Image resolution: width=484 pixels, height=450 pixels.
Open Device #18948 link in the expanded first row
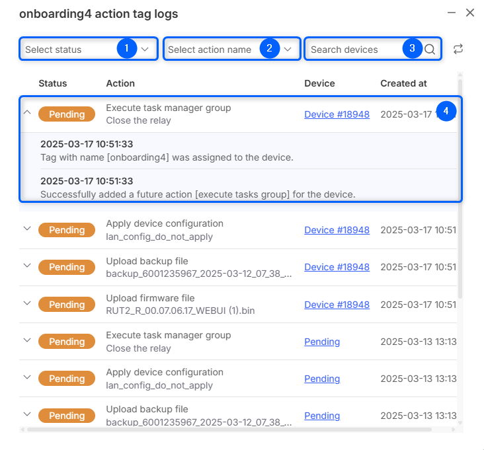[x=337, y=114]
